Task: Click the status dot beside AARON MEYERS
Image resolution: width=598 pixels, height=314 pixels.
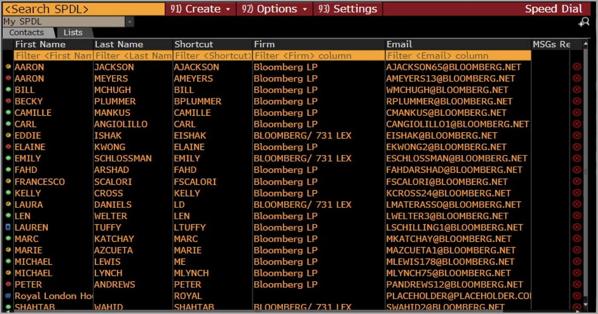Action: [8, 78]
